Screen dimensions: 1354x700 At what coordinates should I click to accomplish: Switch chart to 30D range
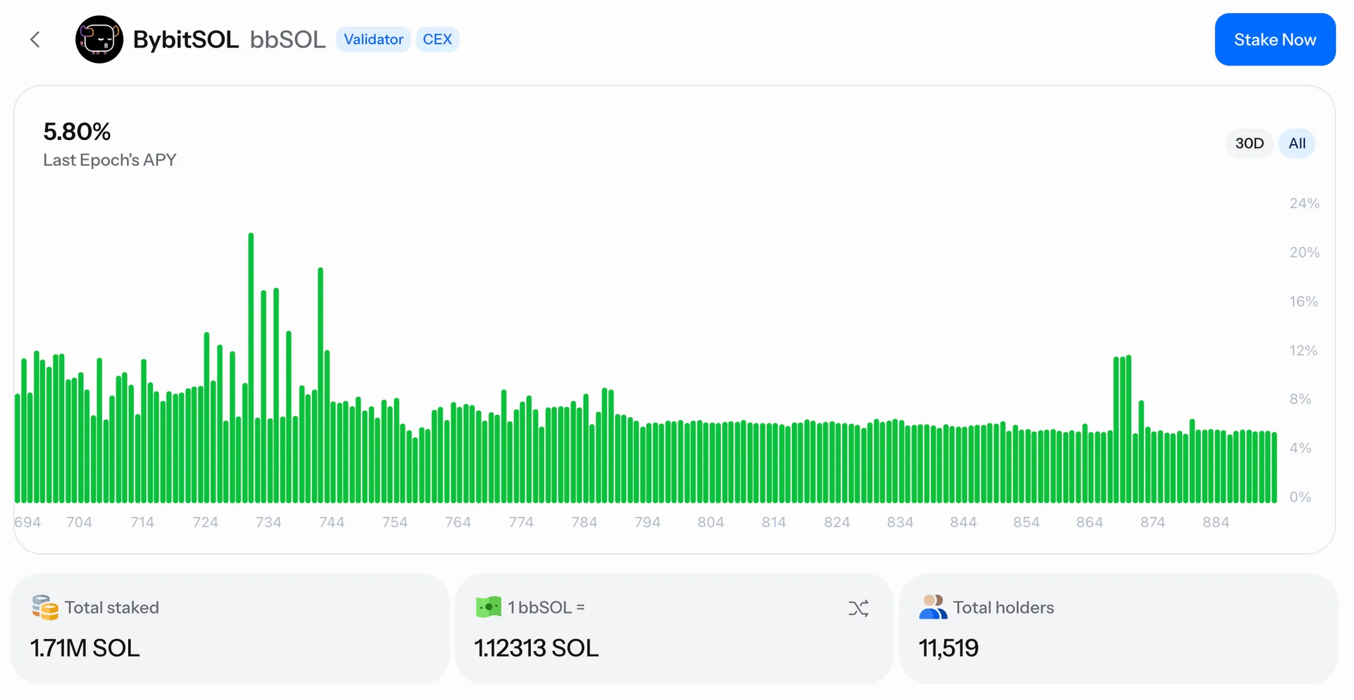click(x=1249, y=143)
